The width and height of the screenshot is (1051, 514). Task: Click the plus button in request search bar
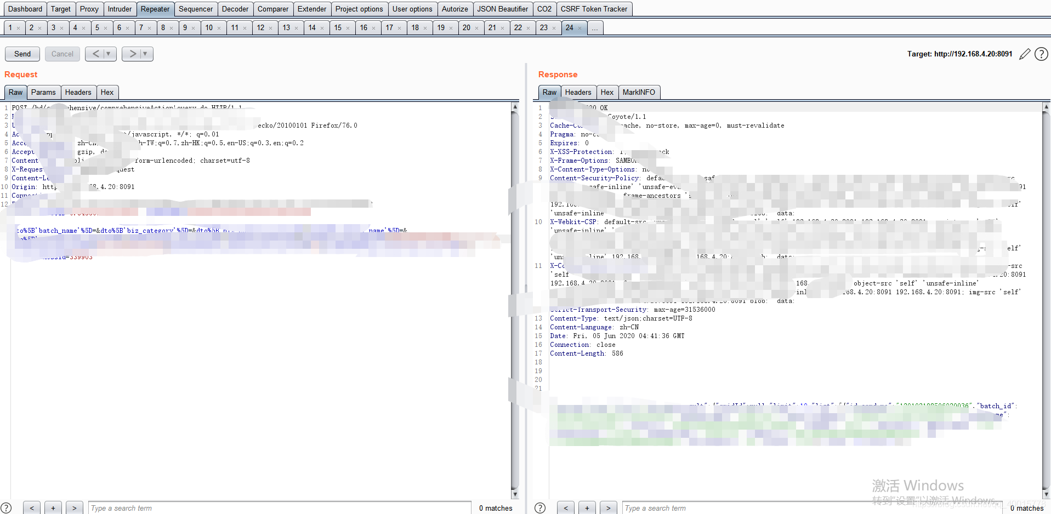(53, 508)
